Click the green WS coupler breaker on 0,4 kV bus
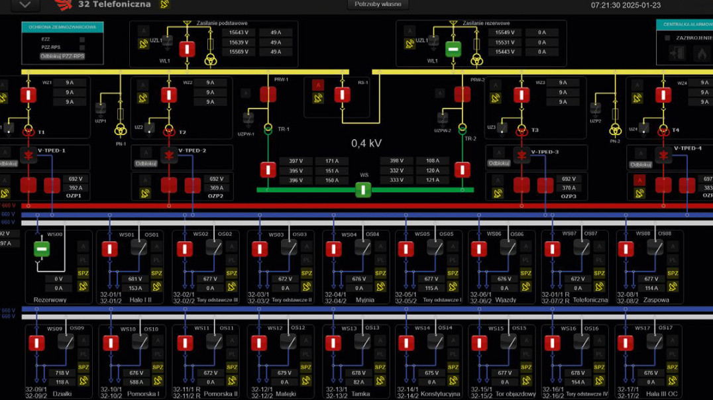Screen dimensions: 713x400 click(x=363, y=190)
